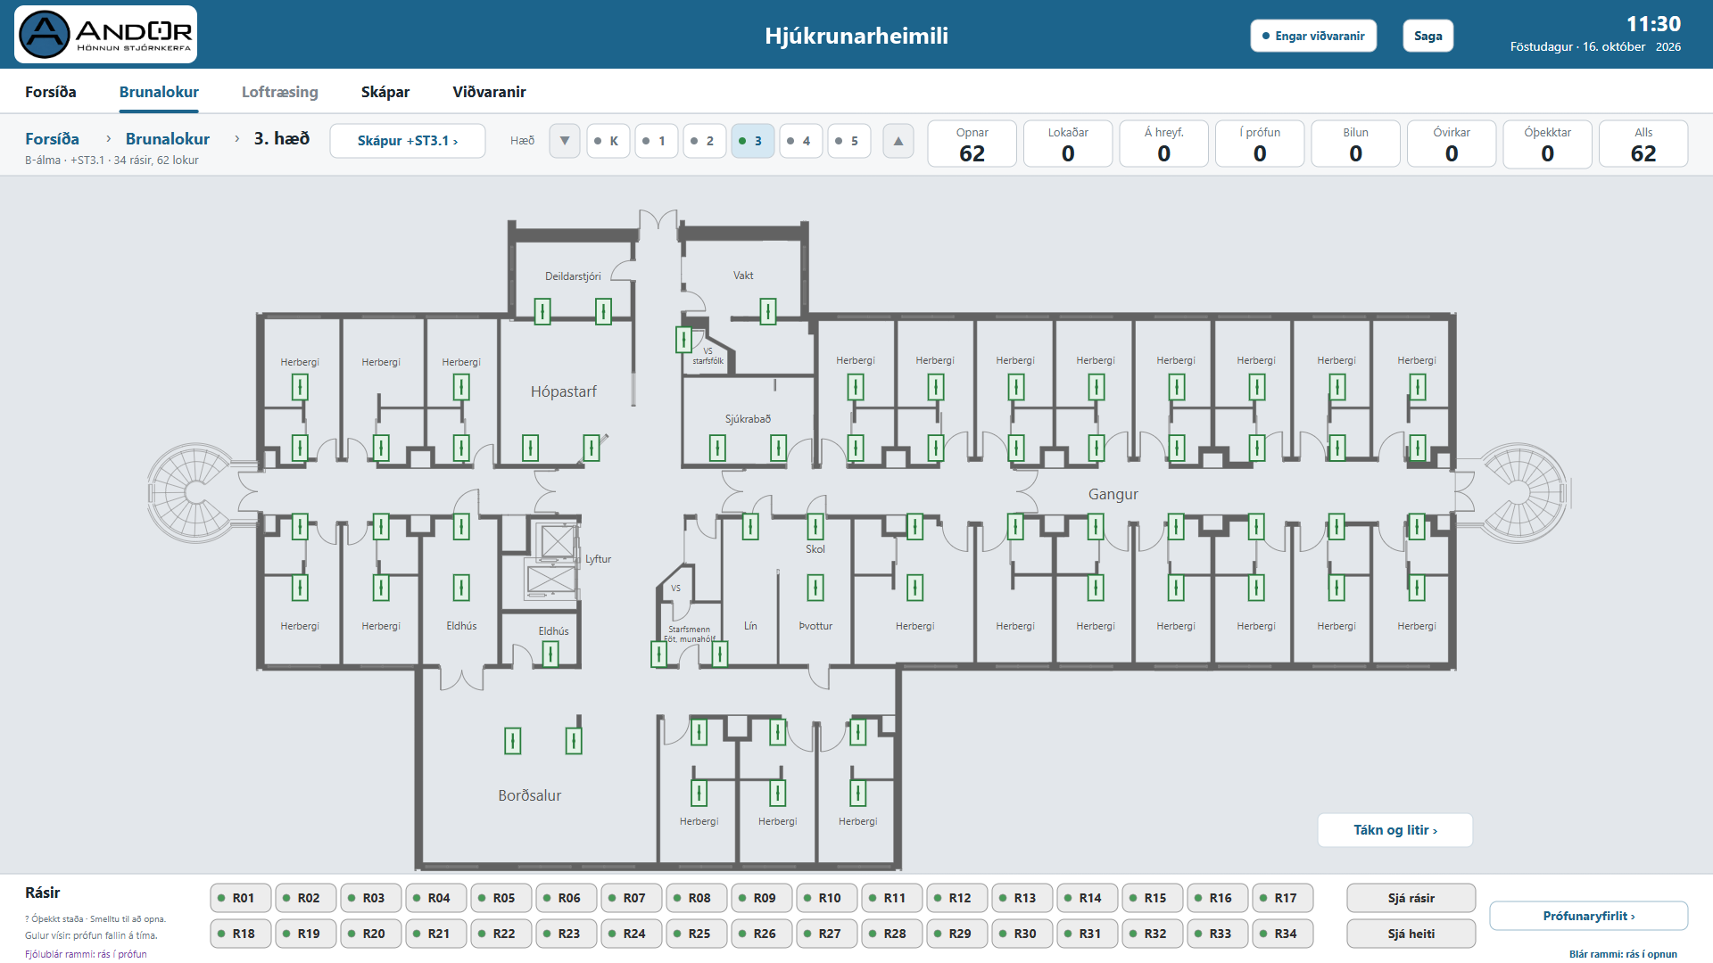Select damper icon below Eldhús label
The image size is (1713, 963).
pyautogui.click(x=550, y=654)
